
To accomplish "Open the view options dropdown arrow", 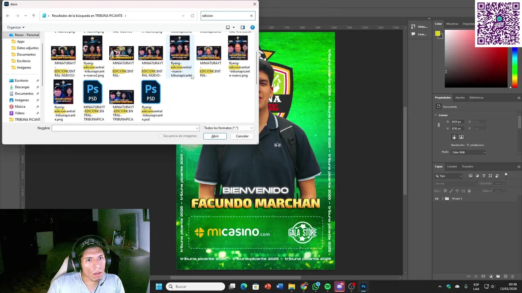I will (234, 27).
